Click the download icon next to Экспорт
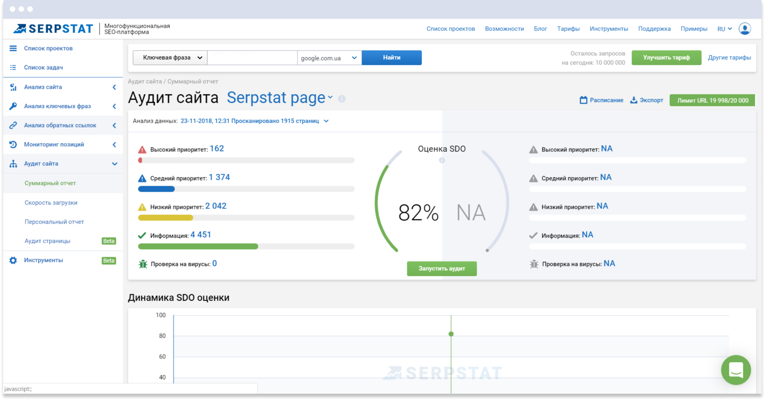 (x=633, y=100)
